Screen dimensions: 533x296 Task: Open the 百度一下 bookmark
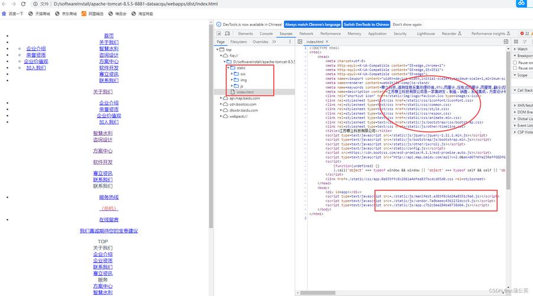tap(12, 14)
